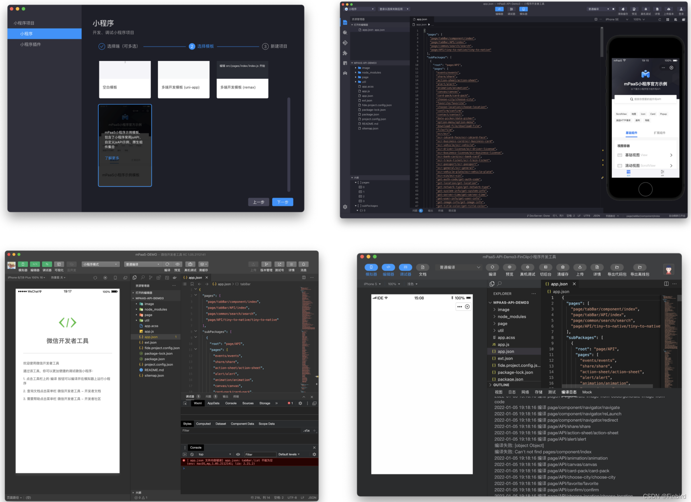Click 文档 icon in FinClip toolbar
Image resolution: width=691 pixels, height=502 pixels.
423,267
